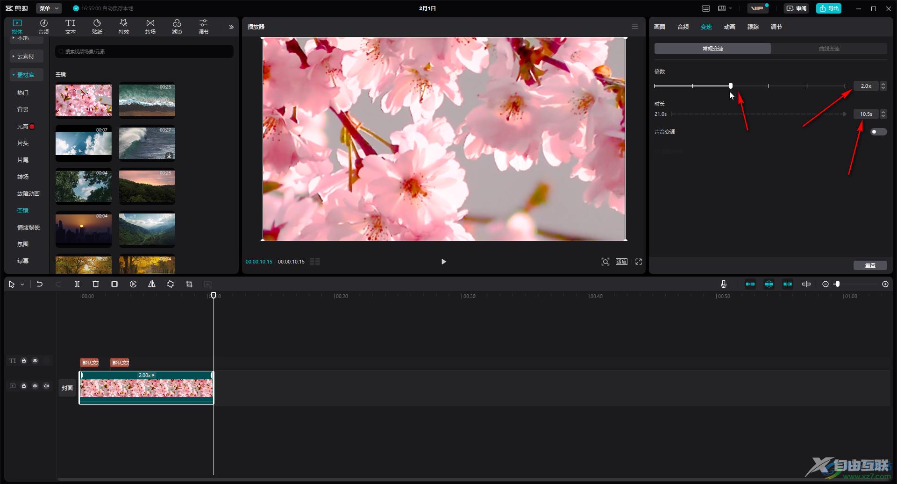
Task: Click the 倍数 speed value stepper arrows
Action: tap(883, 86)
